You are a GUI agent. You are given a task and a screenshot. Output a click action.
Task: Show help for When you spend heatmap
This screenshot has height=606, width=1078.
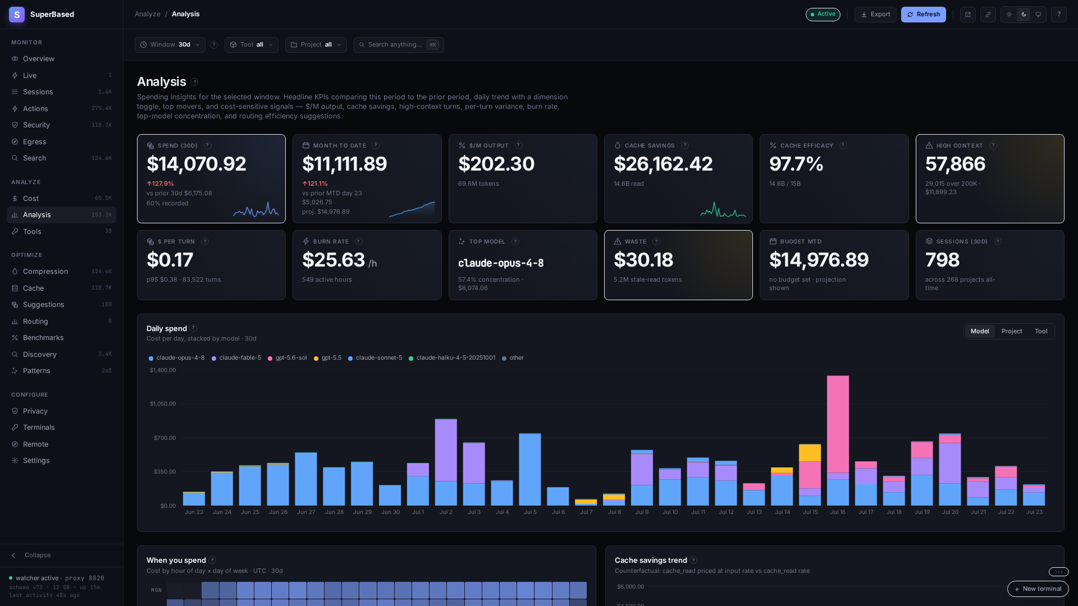coord(212,560)
